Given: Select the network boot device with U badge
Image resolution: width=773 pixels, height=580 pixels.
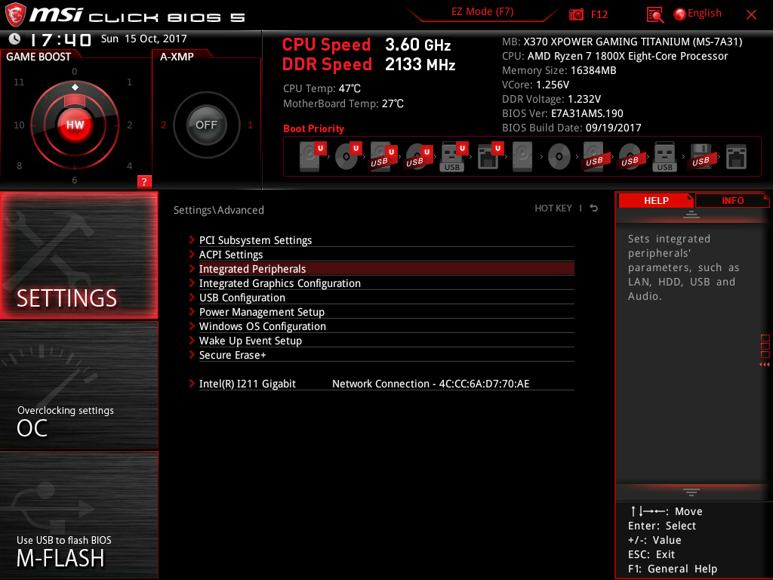Looking at the screenshot, I should [x=489, y=156].
